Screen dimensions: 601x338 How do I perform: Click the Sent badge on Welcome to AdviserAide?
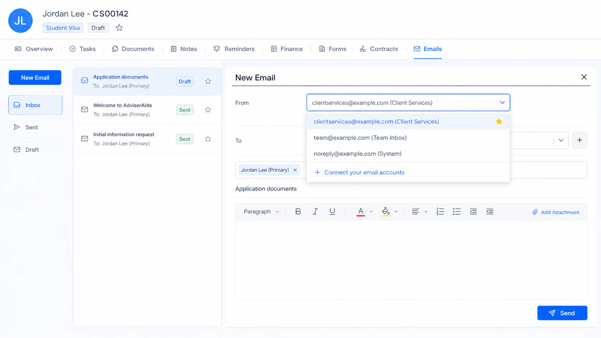click(x=185, y=110)
